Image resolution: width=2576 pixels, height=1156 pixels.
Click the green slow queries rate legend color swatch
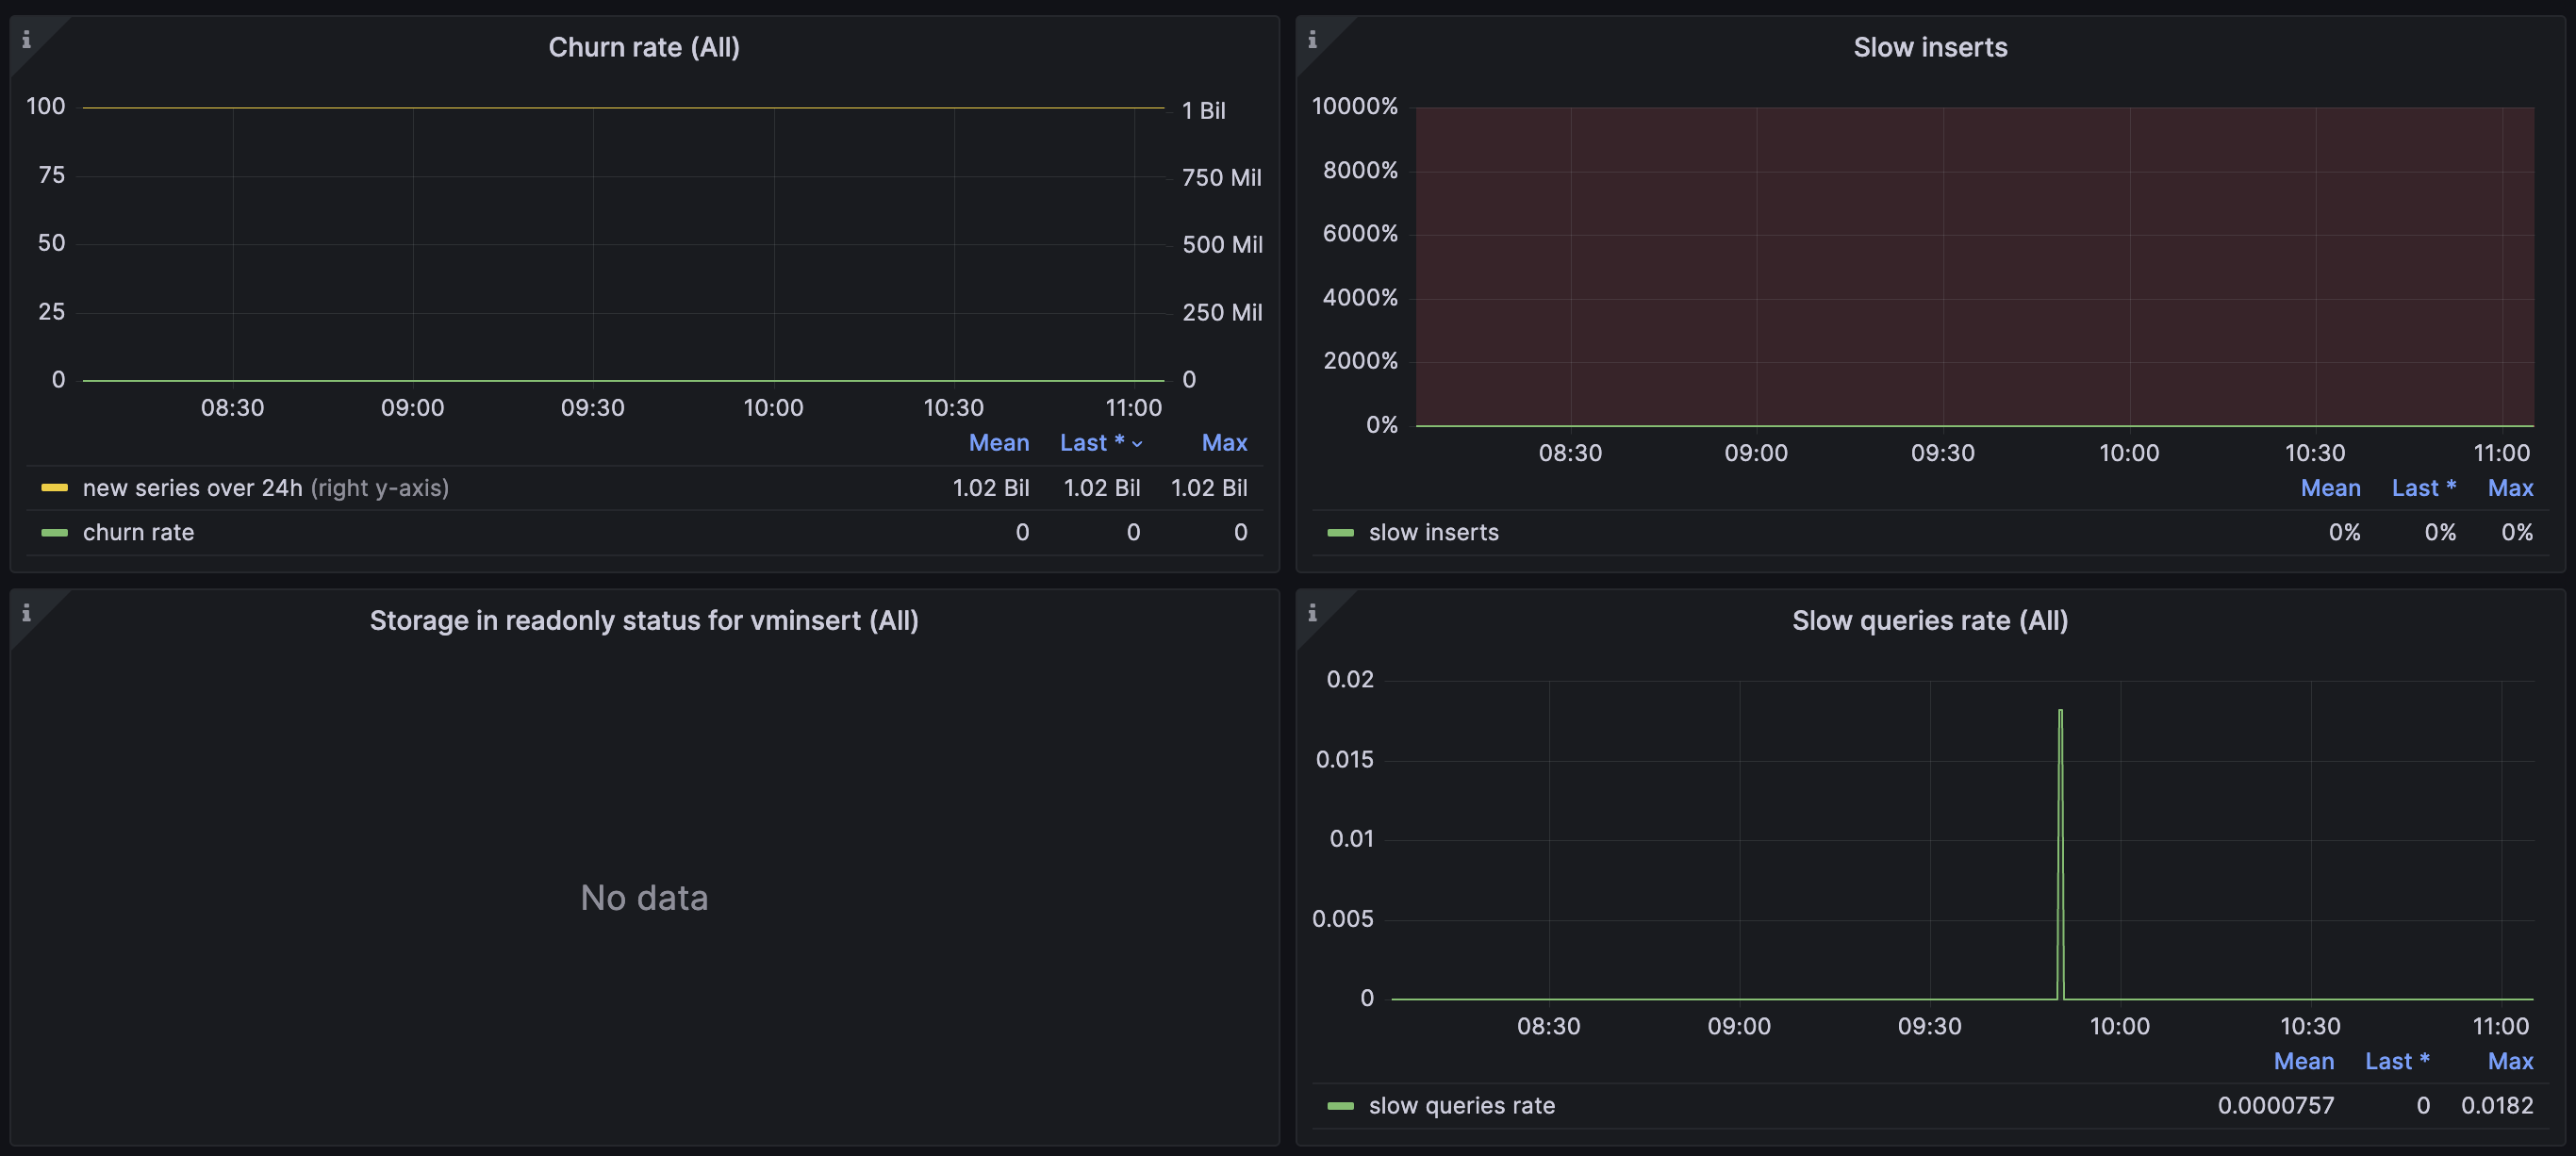click(x=1340, y=1106)
